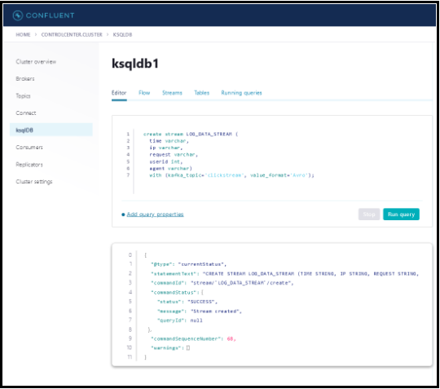Select Connect in the sidebar

(26, 113)
